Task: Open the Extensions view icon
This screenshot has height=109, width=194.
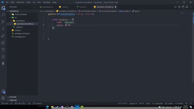Action: pyautogui.click(x=3, y=43)
